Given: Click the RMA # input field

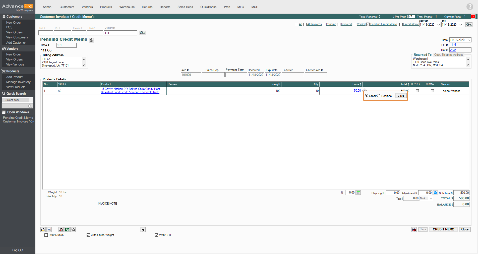Looking at the screenshot, I should 66,45.
